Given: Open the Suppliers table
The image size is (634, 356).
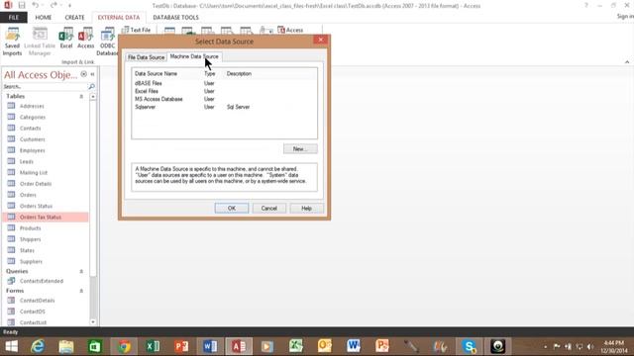Looking at the screenshot, I should point(31,261).
